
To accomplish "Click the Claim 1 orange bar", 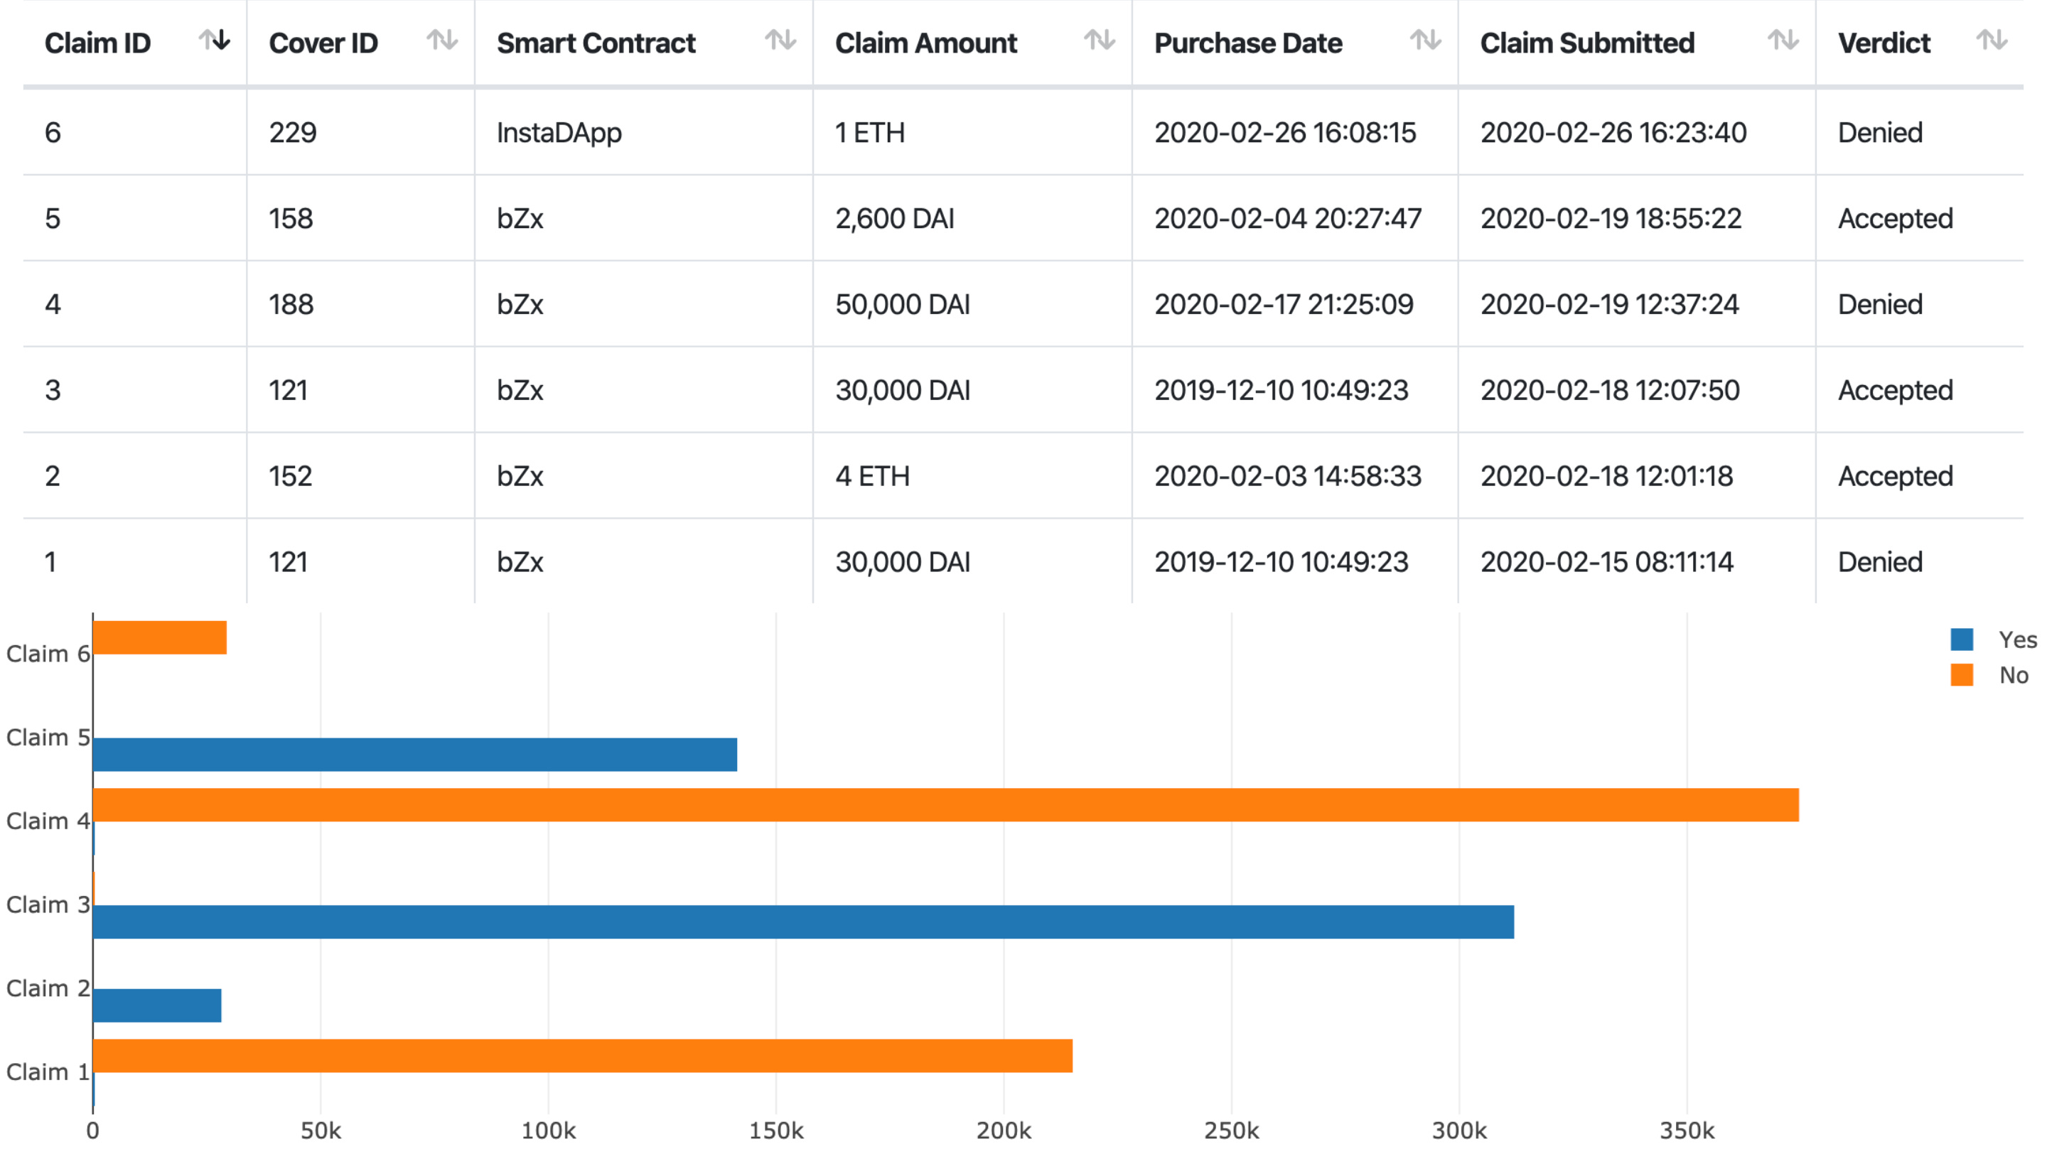I will pos(583,1056).
